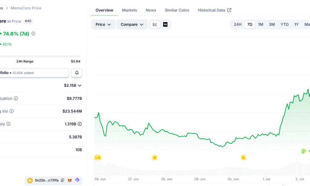The height and width of the screenshot is (186, 310).
Task: Open the Markets tab
Action: coord(129,10)
